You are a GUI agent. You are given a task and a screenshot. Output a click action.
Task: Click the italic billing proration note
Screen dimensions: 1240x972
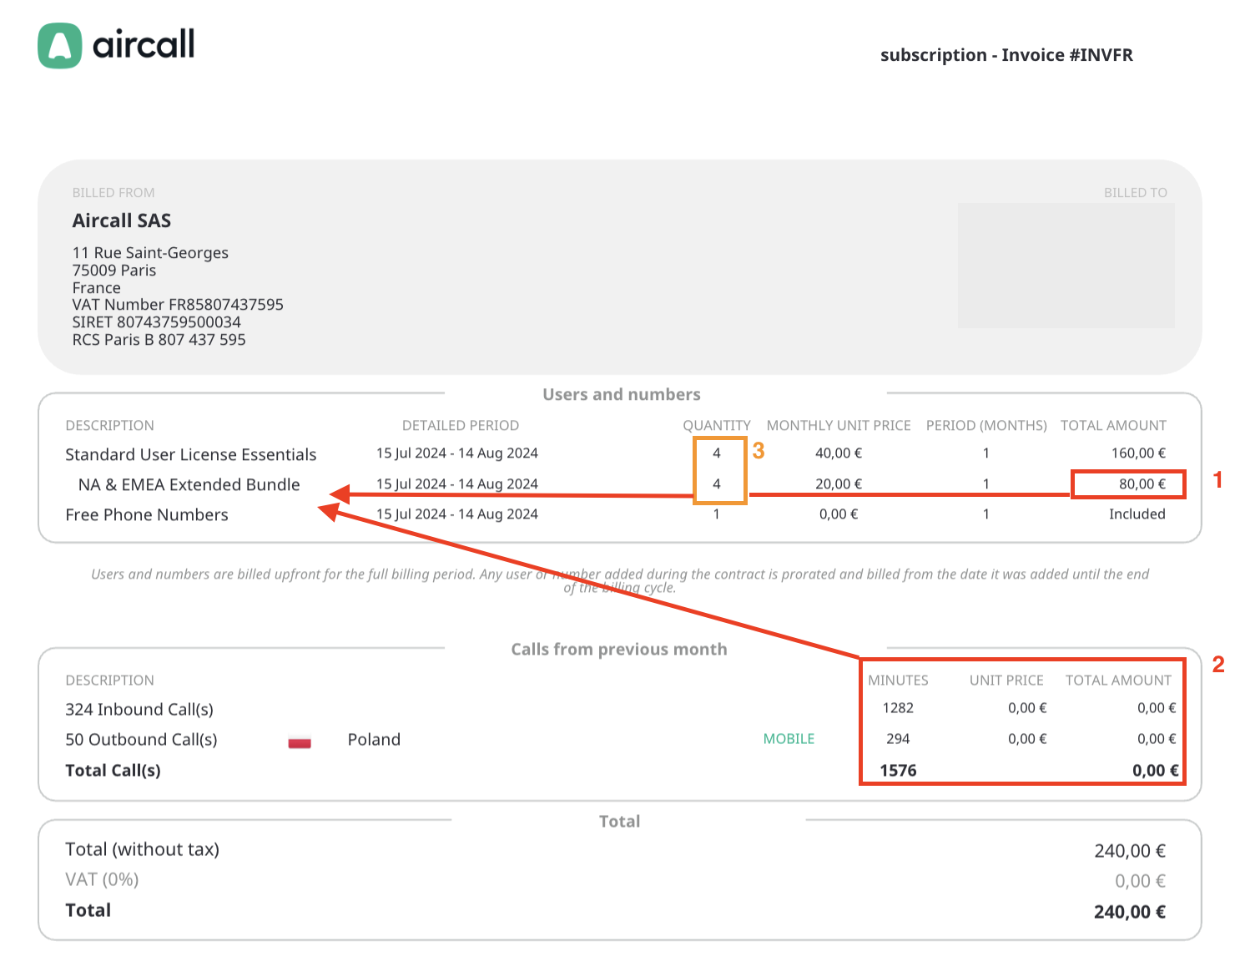coord(620,580)
